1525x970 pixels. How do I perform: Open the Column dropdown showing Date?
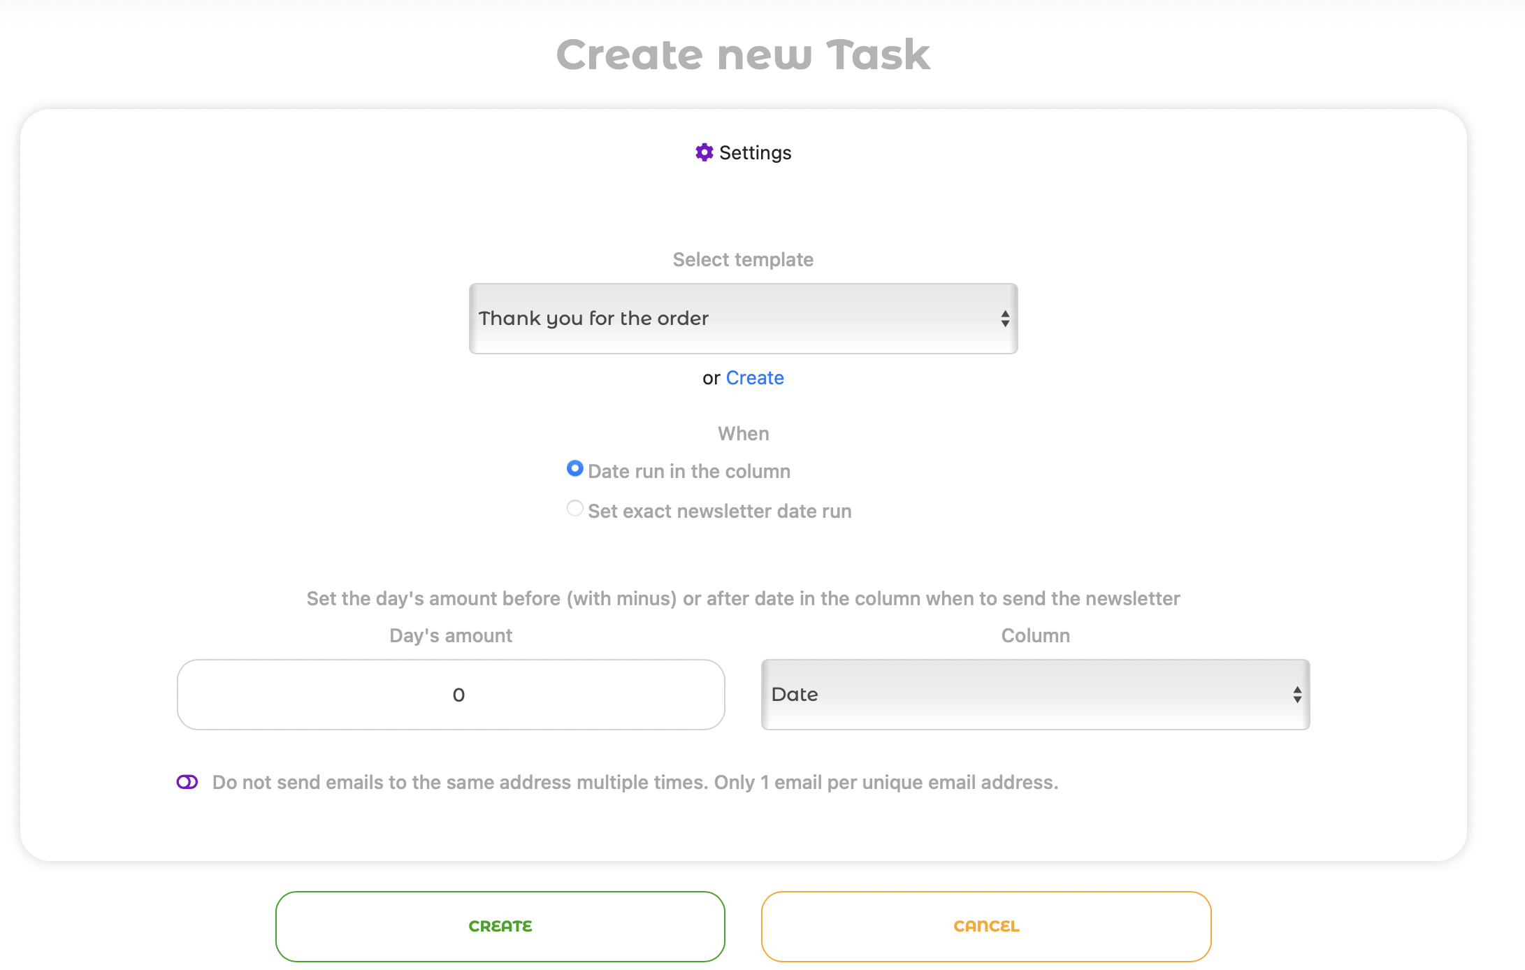[1035, 695]
